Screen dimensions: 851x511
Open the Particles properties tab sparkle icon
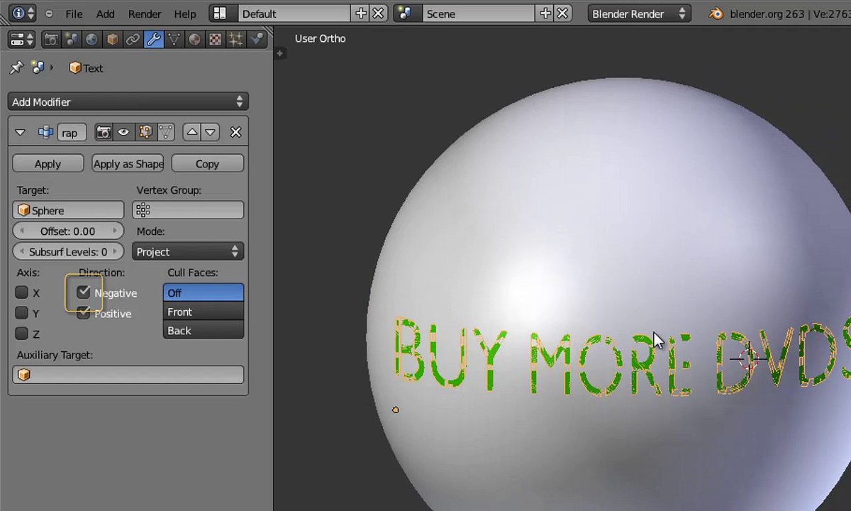pos(236,40)
